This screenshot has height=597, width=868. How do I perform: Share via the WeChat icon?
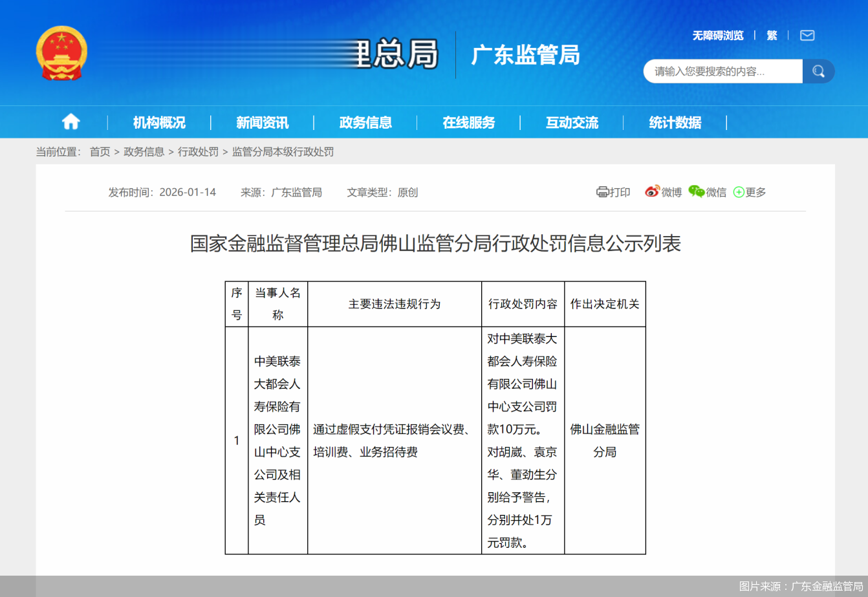coord(696,191)
